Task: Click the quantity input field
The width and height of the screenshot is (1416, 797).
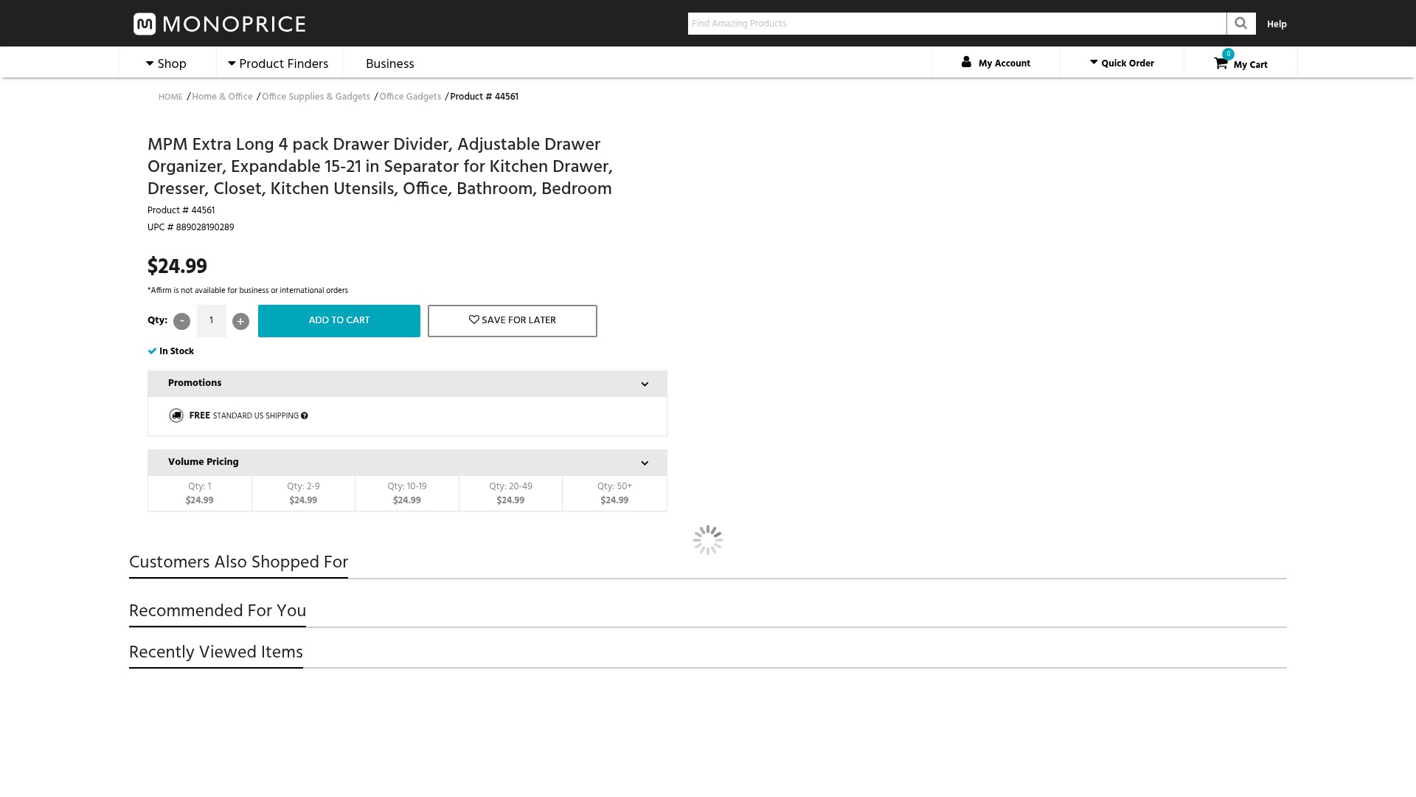Action: coord(212,321)
